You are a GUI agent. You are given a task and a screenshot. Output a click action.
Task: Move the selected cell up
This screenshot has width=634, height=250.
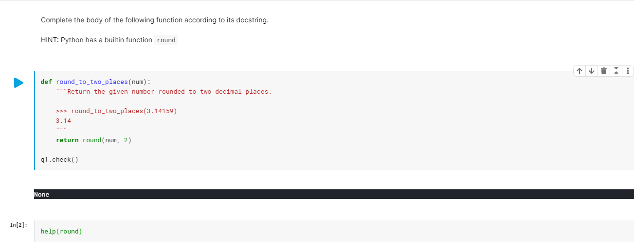tap(579, 71)
